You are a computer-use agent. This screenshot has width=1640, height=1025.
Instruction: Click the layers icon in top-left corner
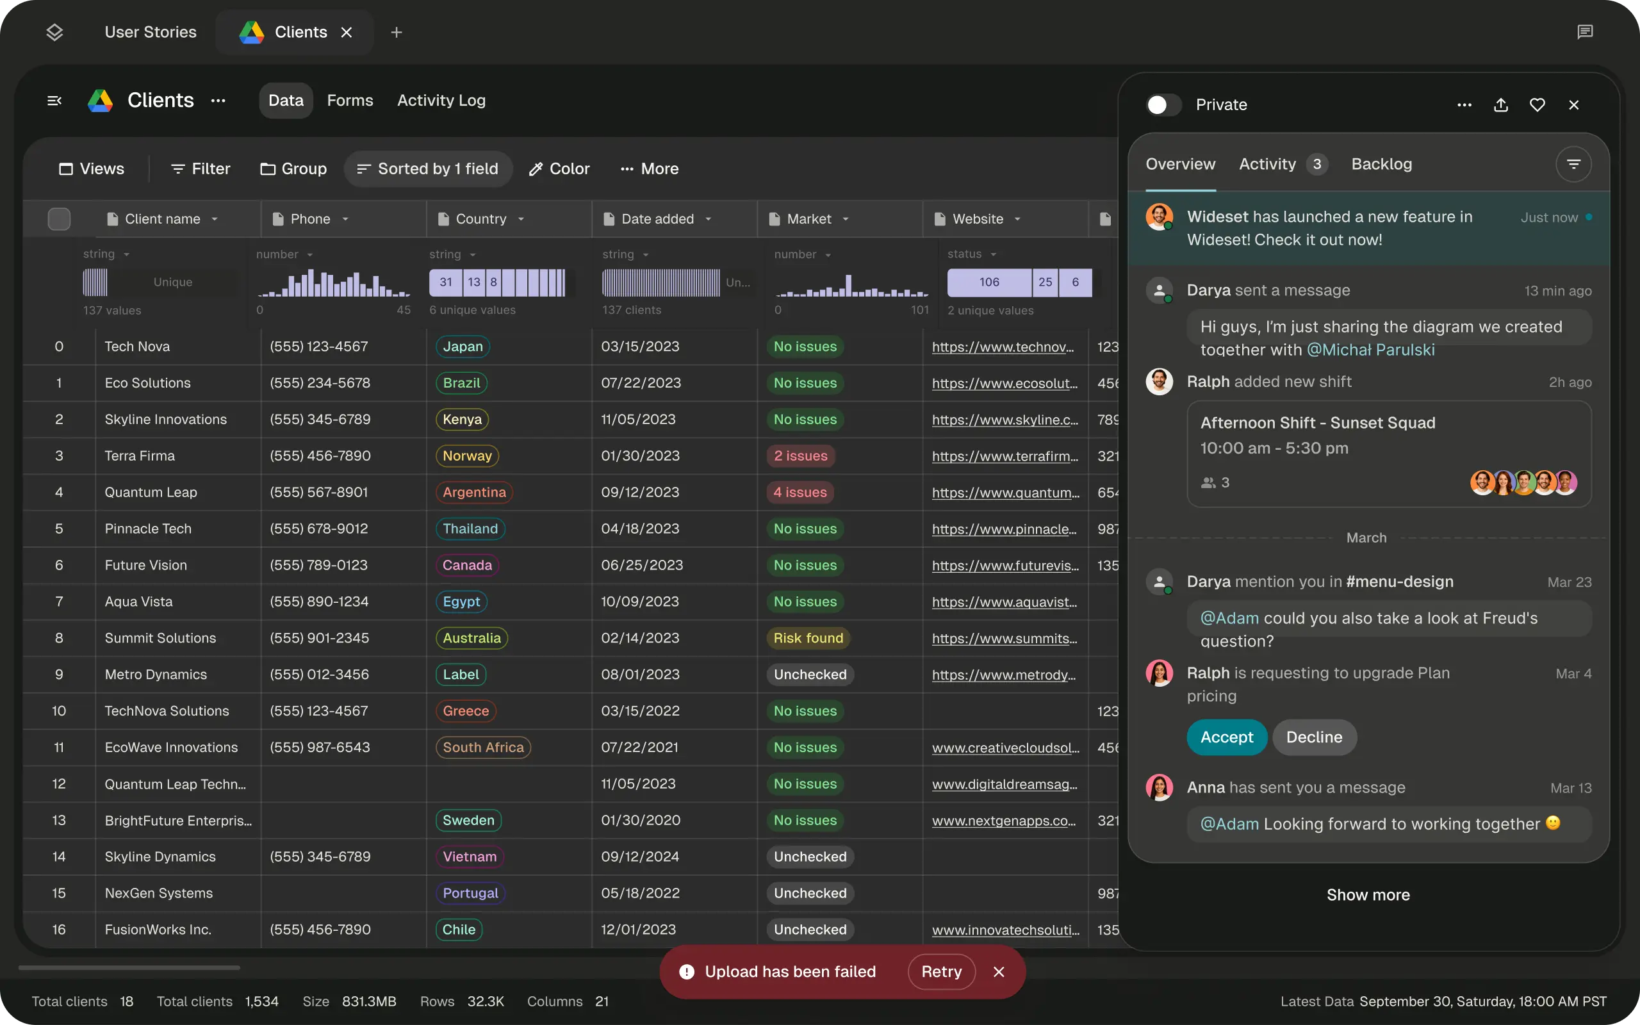pyautogui.click(x=54, y=32)
